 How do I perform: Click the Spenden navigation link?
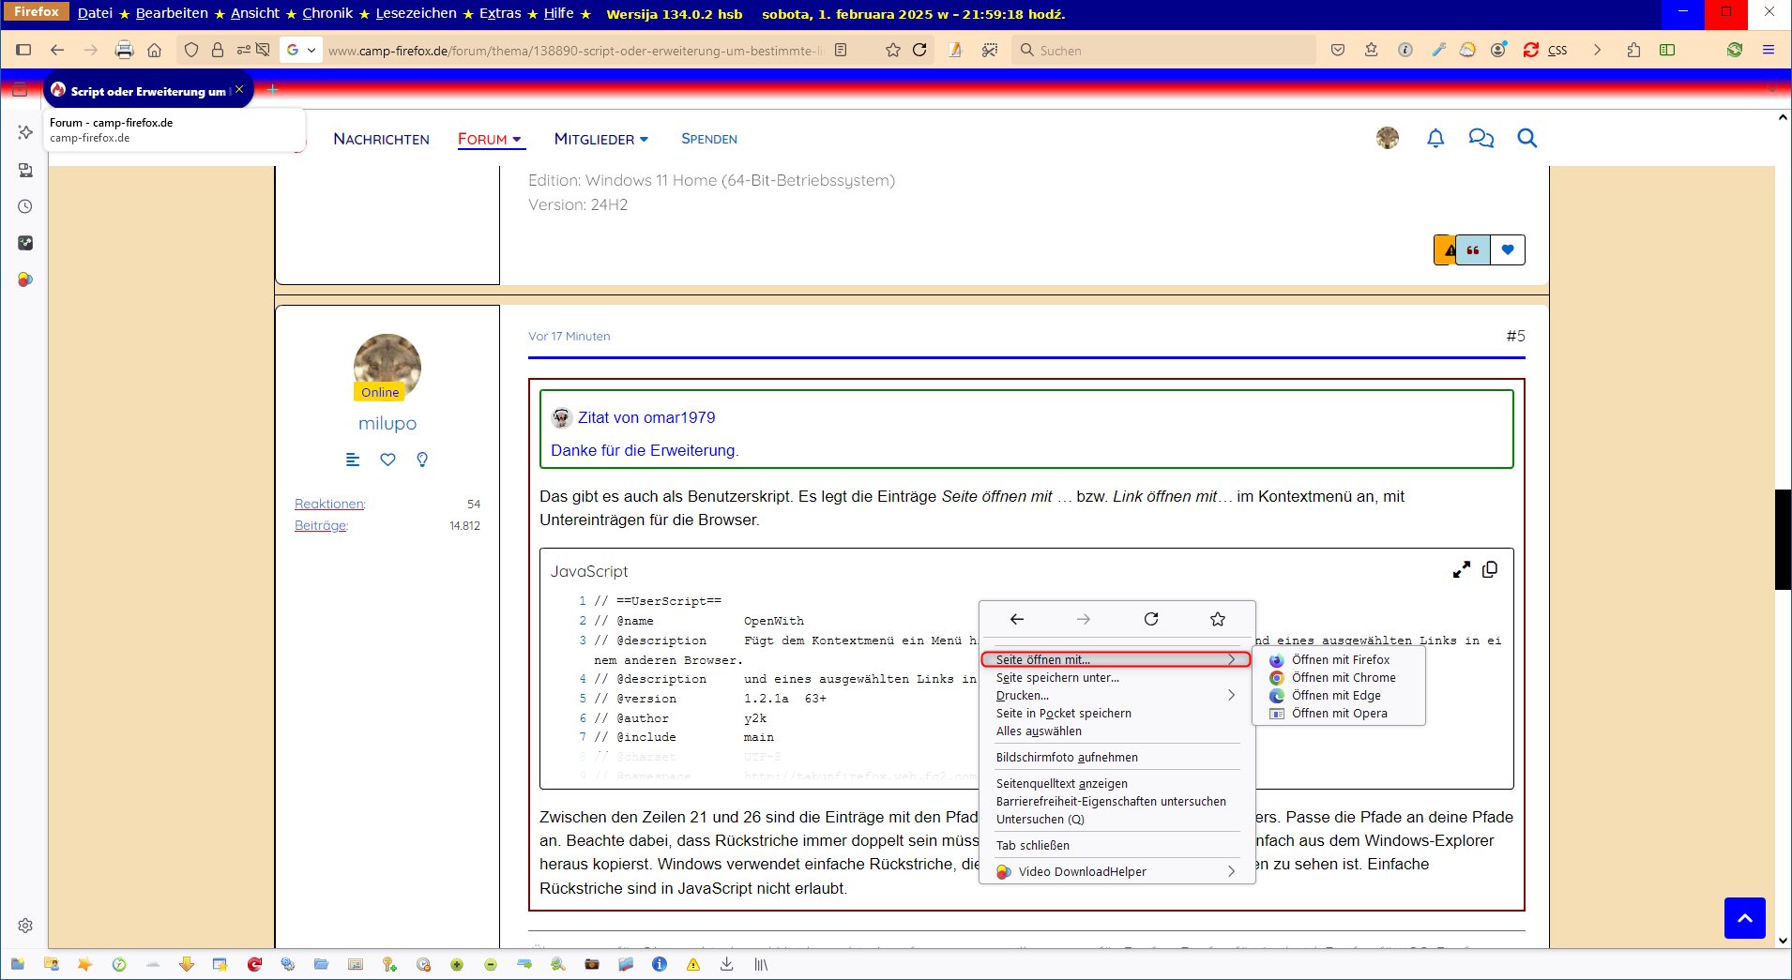pos(708,139)
